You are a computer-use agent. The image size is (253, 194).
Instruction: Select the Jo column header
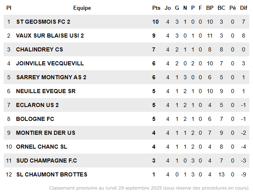[x=168, y=8]
